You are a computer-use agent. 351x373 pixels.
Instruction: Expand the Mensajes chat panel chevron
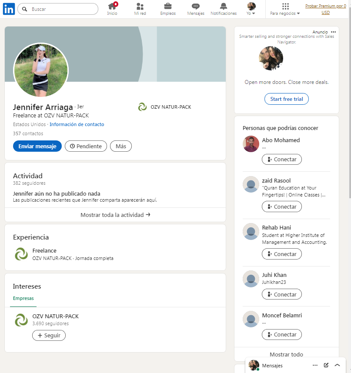337,365
